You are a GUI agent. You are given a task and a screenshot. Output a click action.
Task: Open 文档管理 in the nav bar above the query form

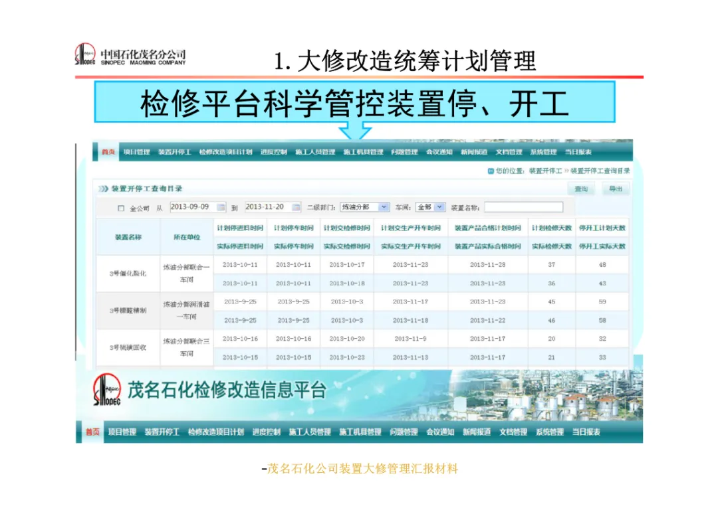point(509,152)
